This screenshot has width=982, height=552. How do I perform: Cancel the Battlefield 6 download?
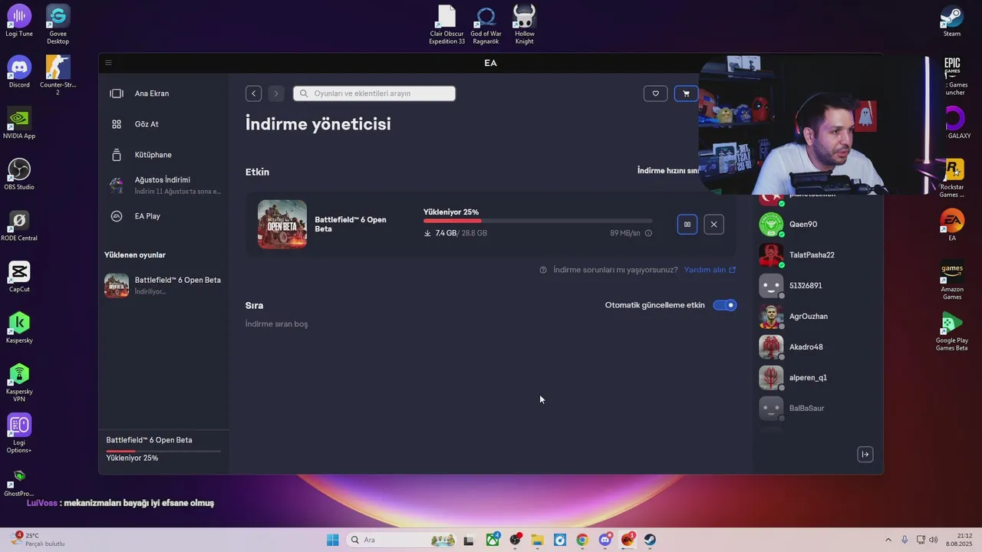714,225
